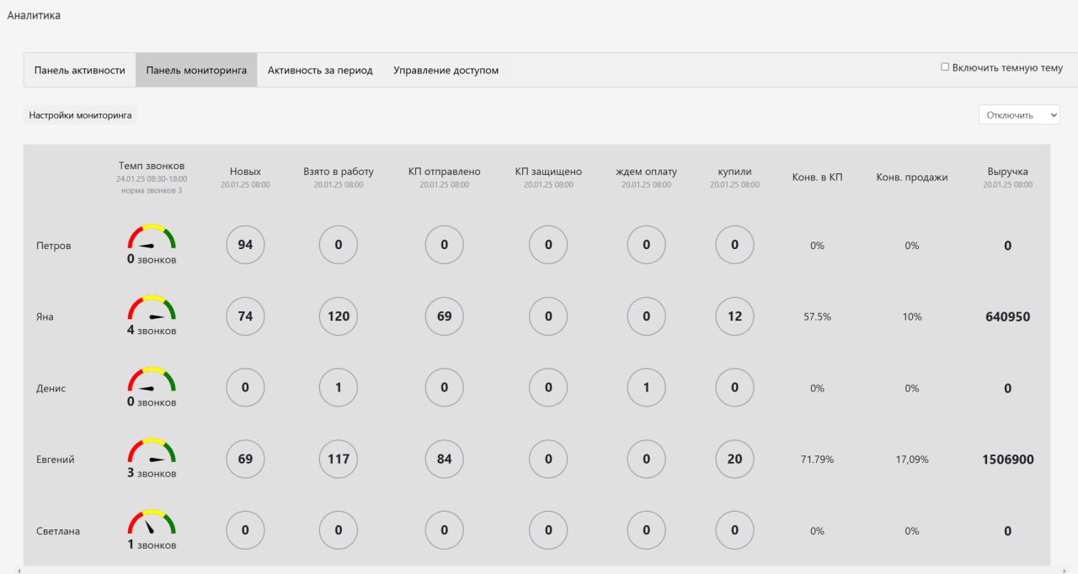
Task: Click the employee name Петров
Action: [54, 246]
